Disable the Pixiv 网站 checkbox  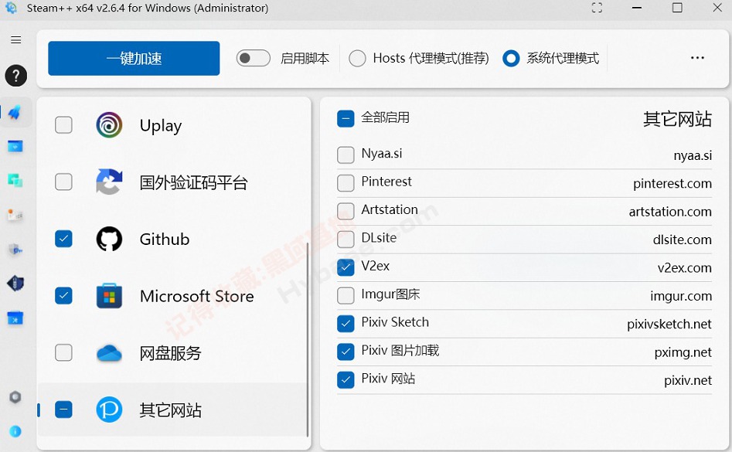346,380
